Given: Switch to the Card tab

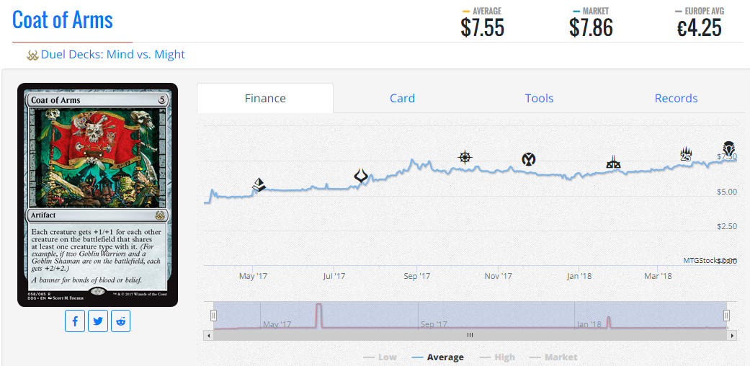Looking at the screenshot, I should tap(402, 99).
